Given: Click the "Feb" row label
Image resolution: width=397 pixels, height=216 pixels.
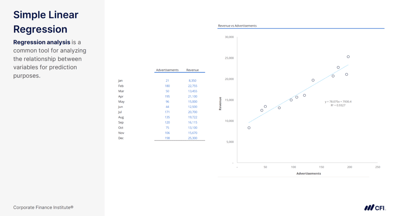Looking at the screenshot, I should point(121,86).
